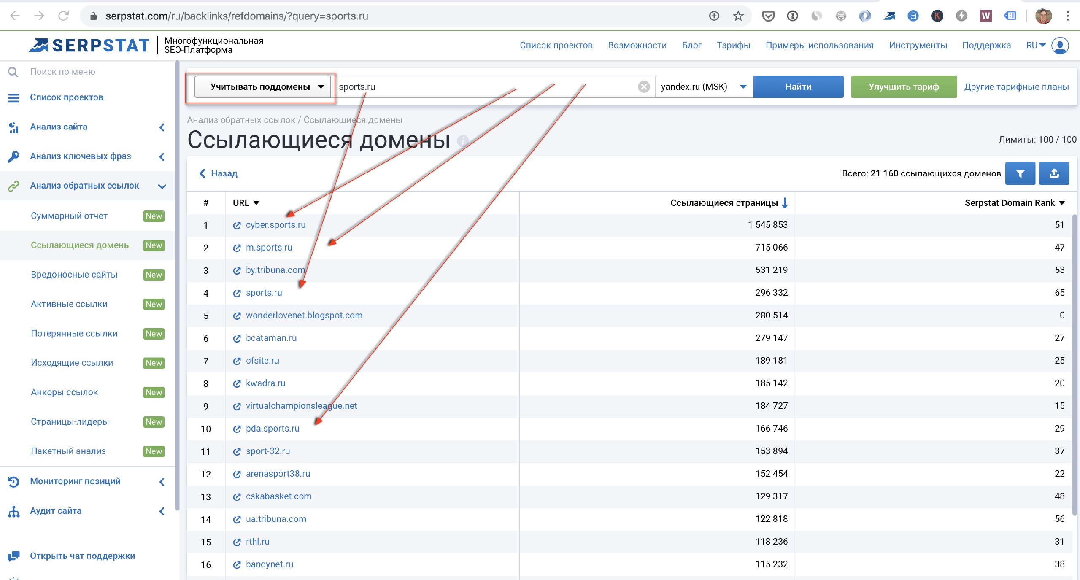Open Страницы-лидеры in sidebar

click(70, 422)
